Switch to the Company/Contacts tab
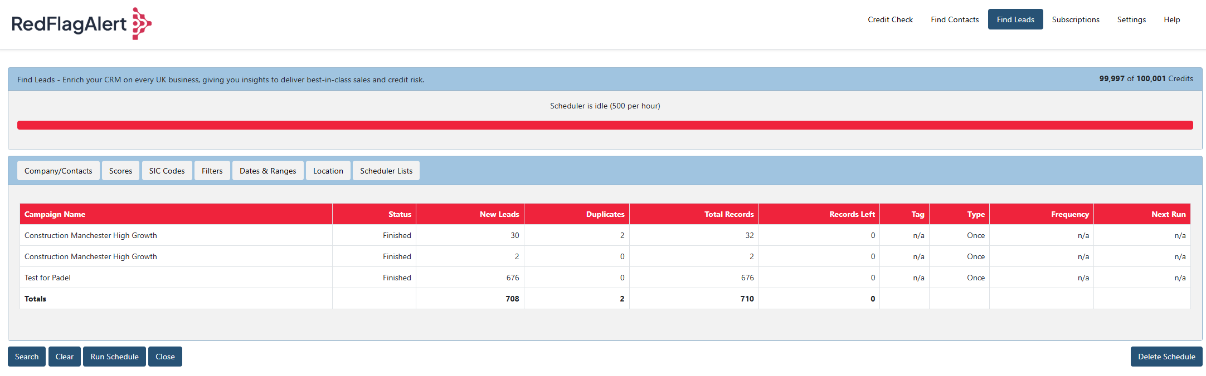This screenshot has height=376, width=1206. pyautogui.click(x=59, y=171)
